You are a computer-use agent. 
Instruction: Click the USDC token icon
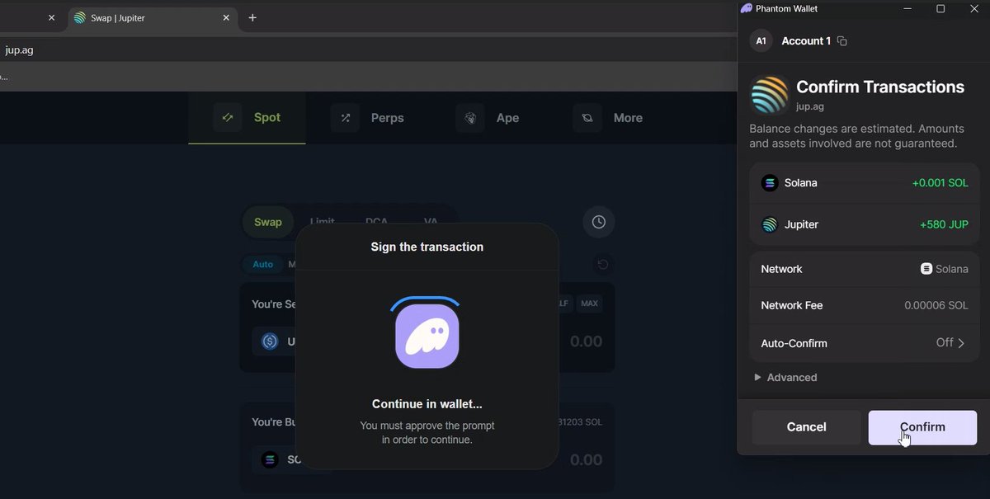270,341
